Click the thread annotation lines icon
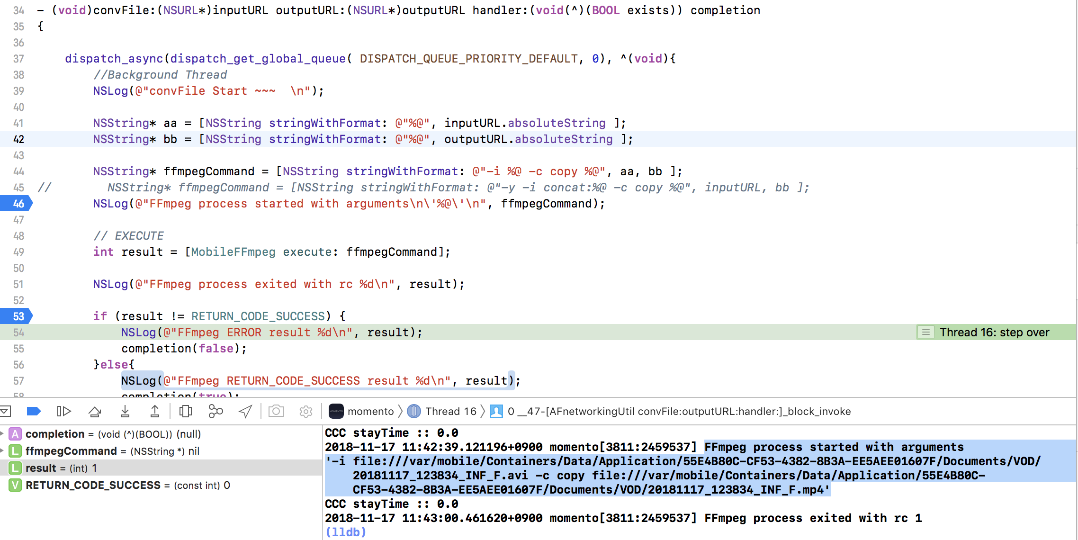 point(925,333)
